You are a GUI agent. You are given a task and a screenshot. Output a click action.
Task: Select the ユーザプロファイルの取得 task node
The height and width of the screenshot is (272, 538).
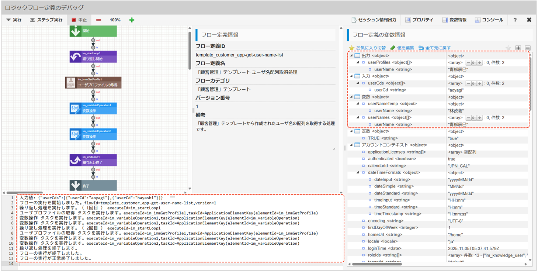[93, 82]
